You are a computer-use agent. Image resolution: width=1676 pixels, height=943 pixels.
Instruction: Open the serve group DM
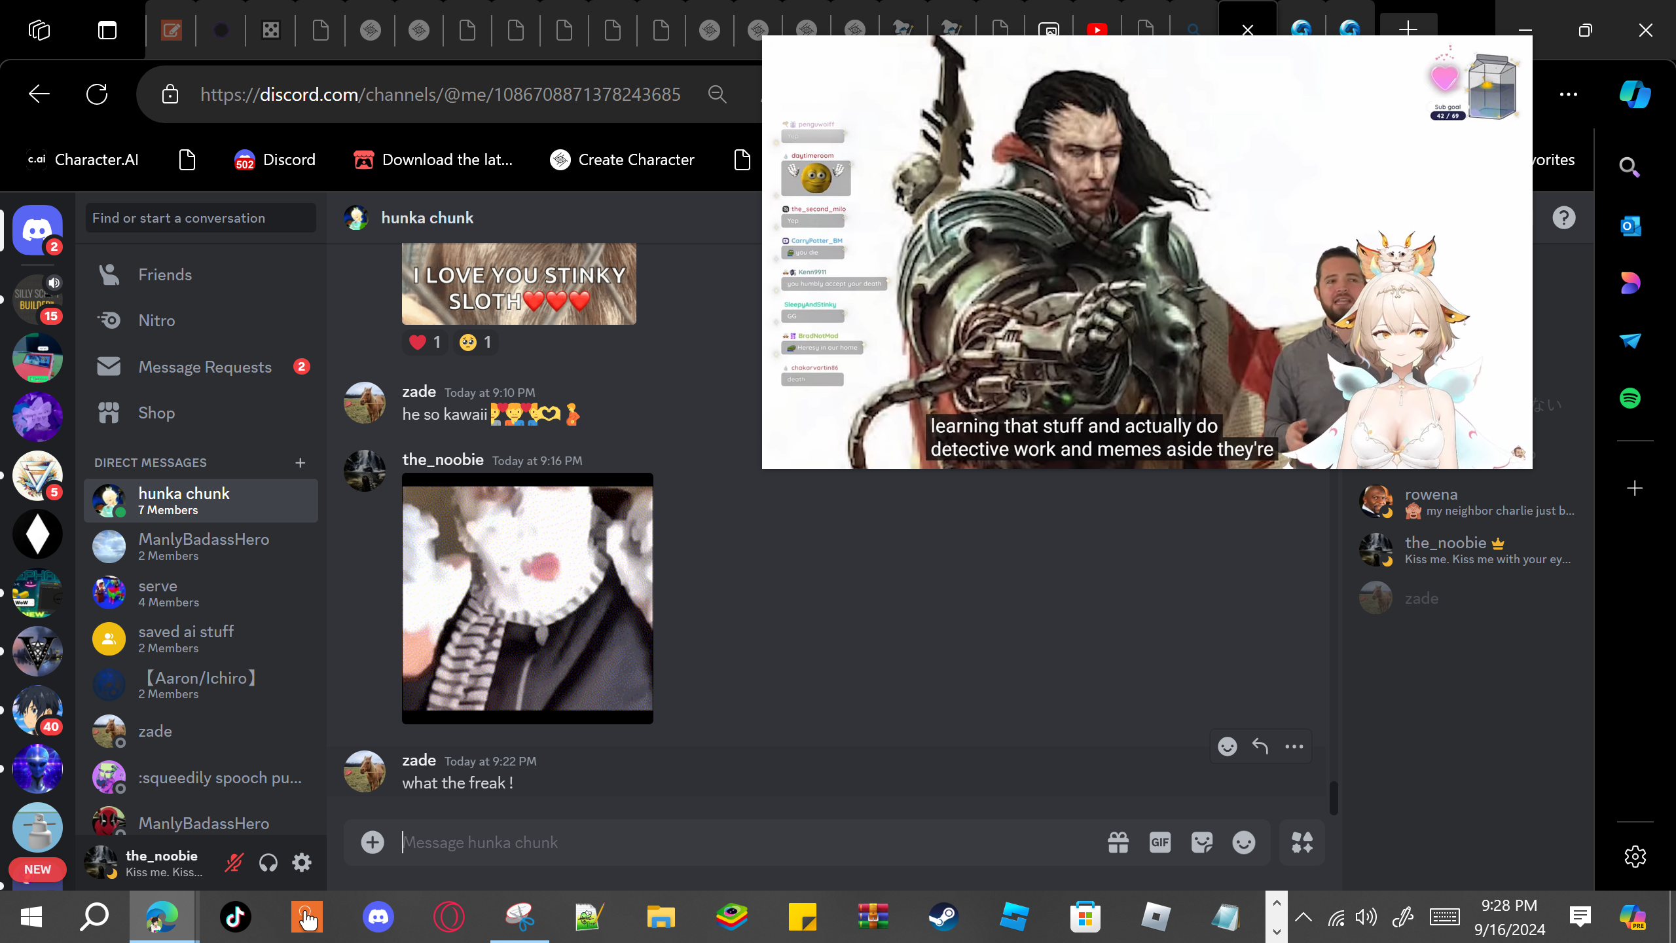[201, 593]
